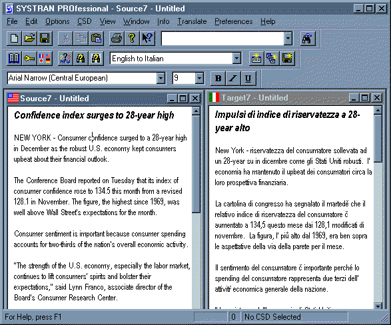Open the English to Italian dropdown arrow
Viewport: 391px width, 325px height.
(236, 59)
